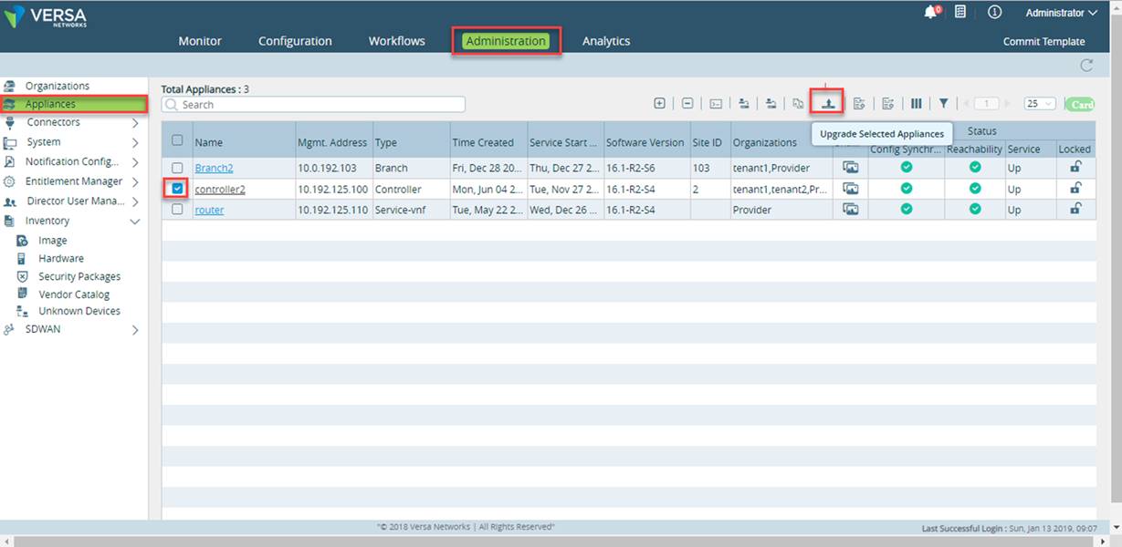Expand the Connectors sidebar section
Screen dimensions: 1122x547
coord(135,123)
